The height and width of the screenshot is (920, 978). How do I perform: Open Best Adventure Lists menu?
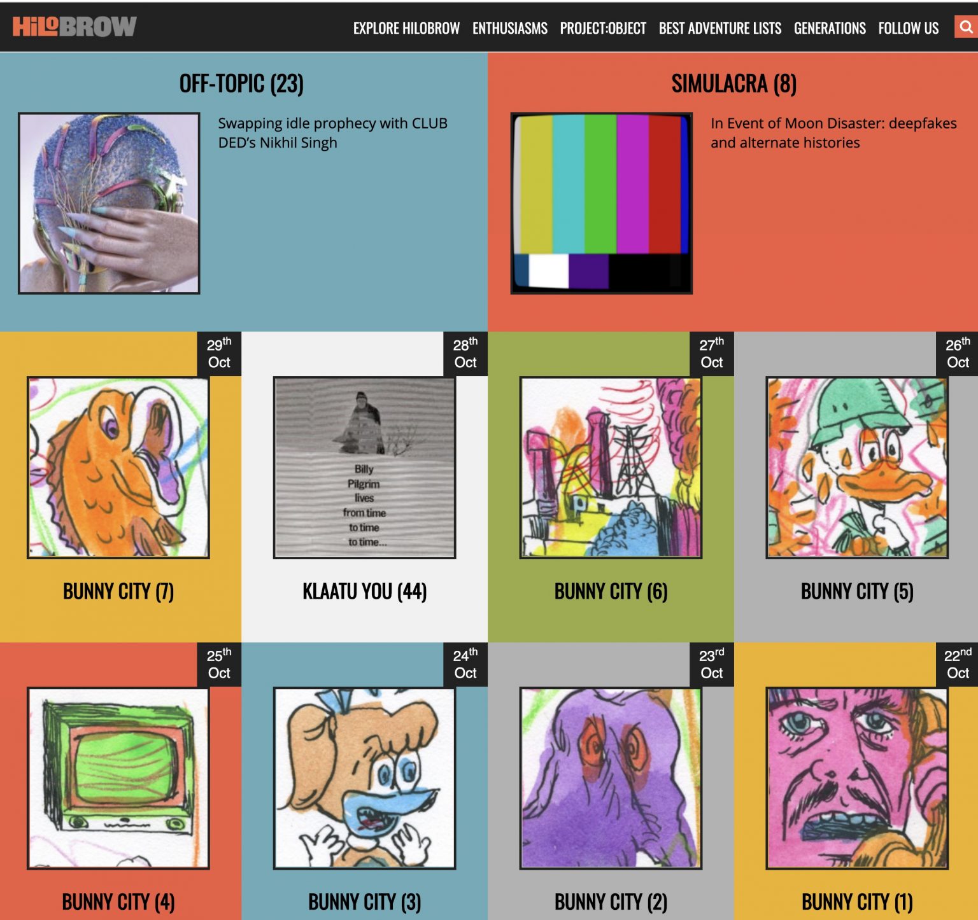click(x=720, y=28)
